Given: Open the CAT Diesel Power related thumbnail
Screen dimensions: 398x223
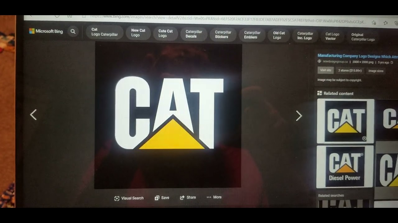Looking at the screenshot, I should [345, 167].
